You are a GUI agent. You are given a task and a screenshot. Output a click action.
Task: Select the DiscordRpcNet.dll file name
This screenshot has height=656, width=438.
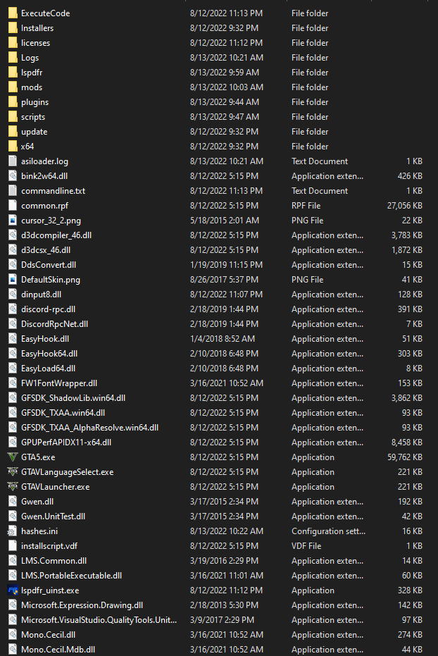55,324
